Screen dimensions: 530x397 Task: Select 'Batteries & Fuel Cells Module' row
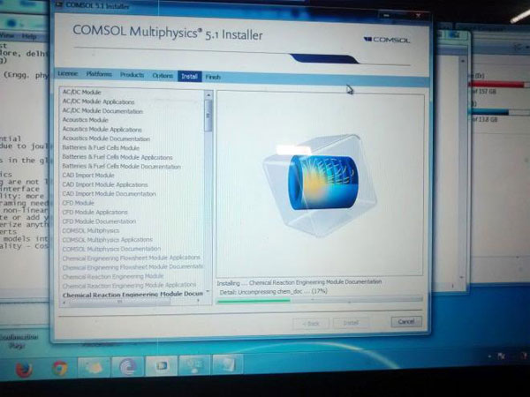click(x=101, y=148)
